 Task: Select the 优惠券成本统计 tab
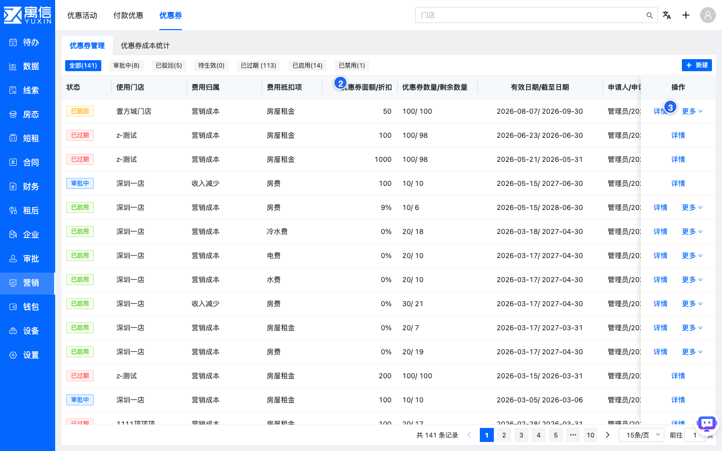pos(145,46)
